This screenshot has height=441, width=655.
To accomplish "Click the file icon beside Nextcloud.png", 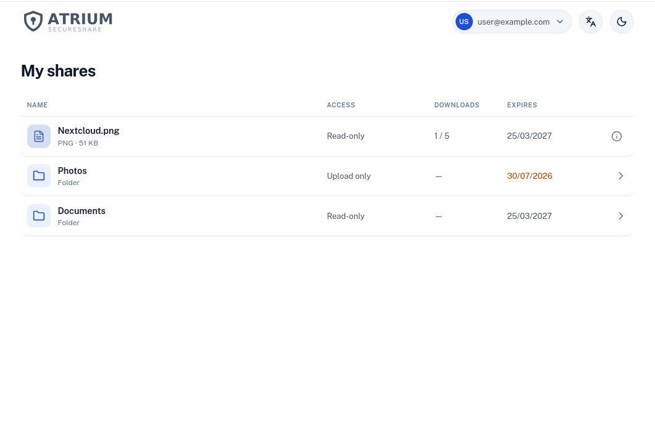I will coord(39,136).
